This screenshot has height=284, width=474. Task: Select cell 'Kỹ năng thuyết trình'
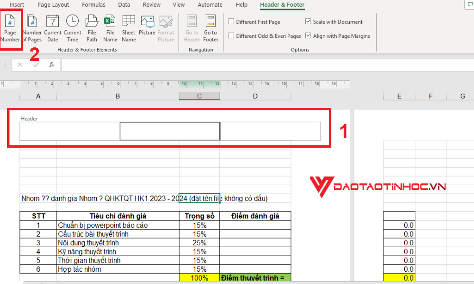(x=118, y=251)
